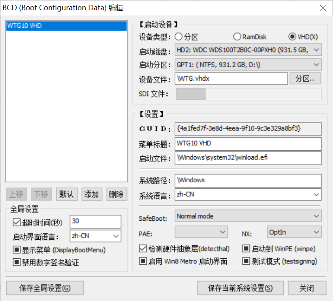Screen dimensions: 333x301
Task: Enable 显示菜单 (DisplayBootMenu) checkbox
Action: click(17, 250)
